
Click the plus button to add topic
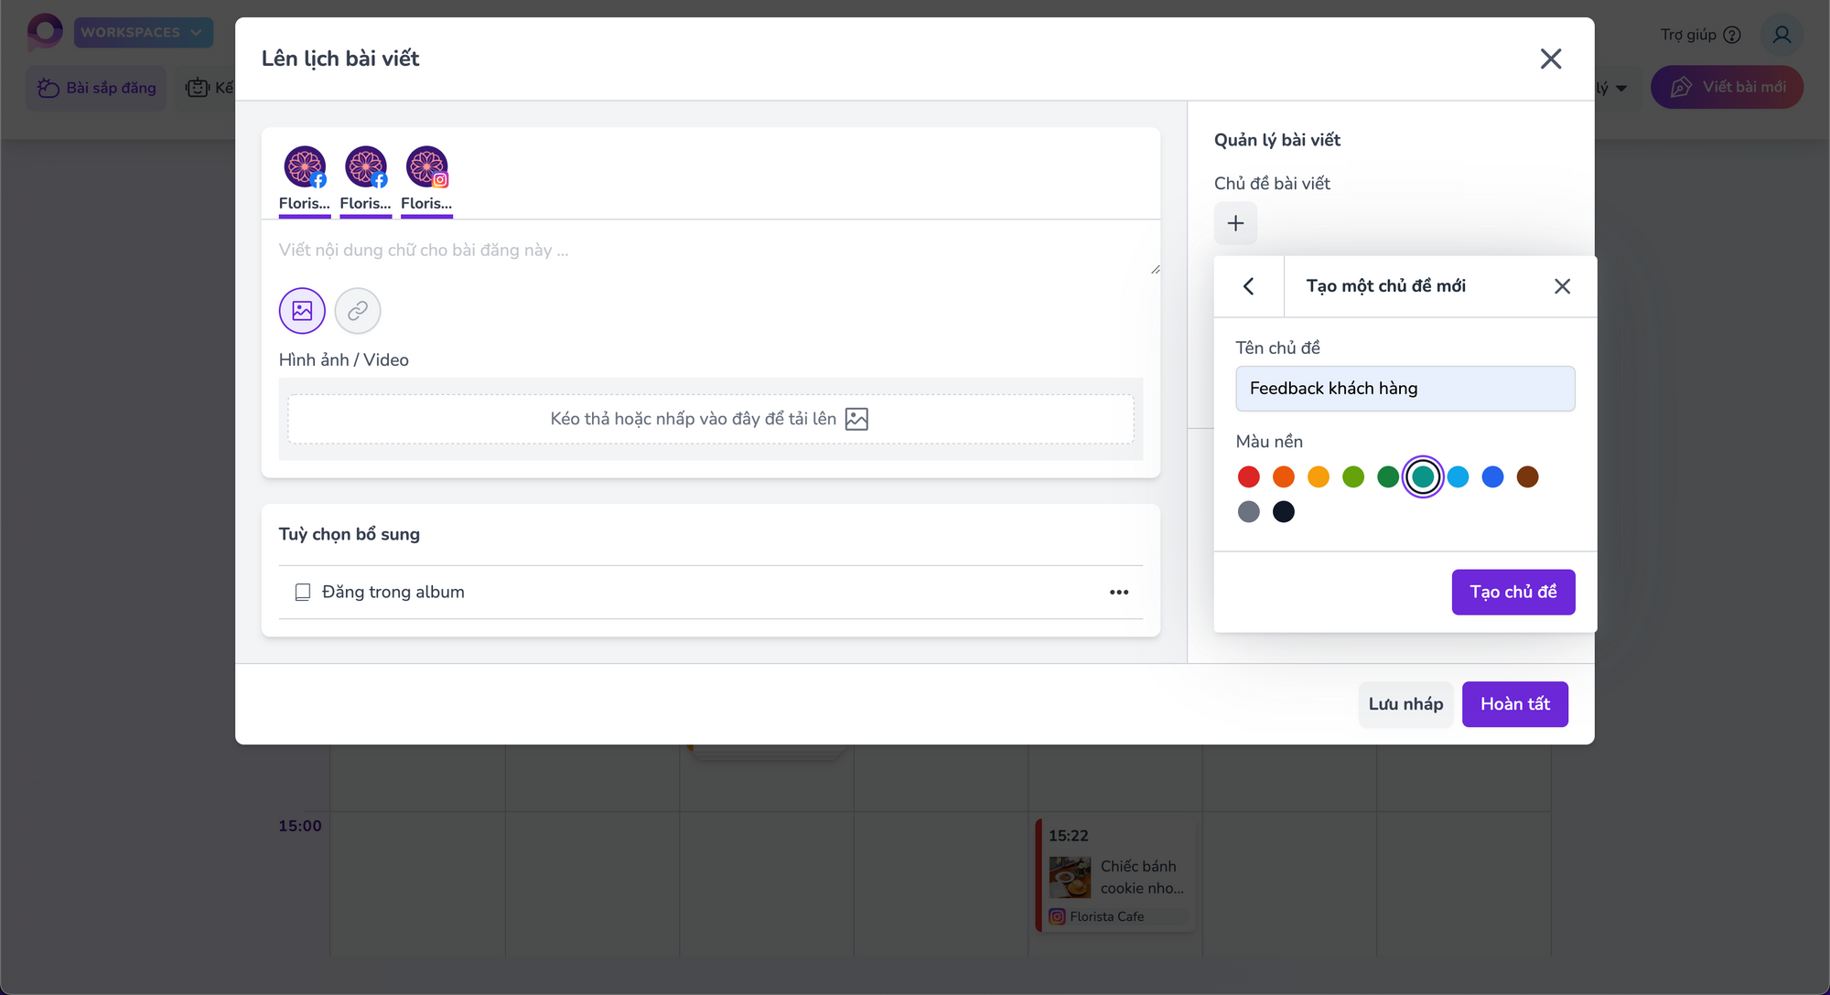click(1235, 223)
